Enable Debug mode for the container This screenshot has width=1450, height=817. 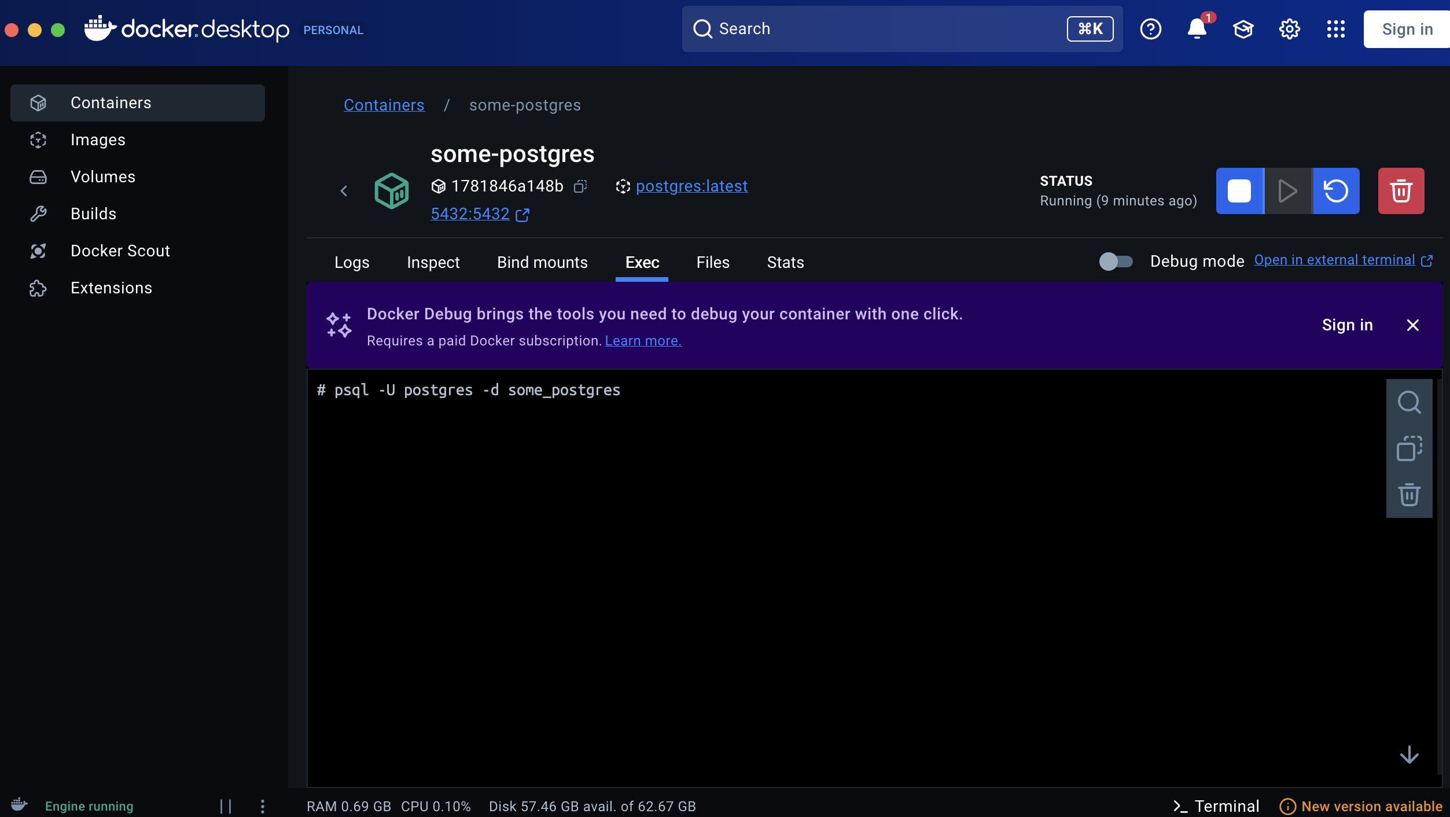click(x=1115, y=262)
